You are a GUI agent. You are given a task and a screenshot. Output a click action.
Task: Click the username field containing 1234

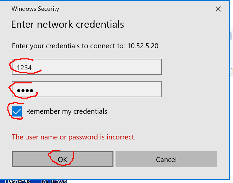pos(87,67)
